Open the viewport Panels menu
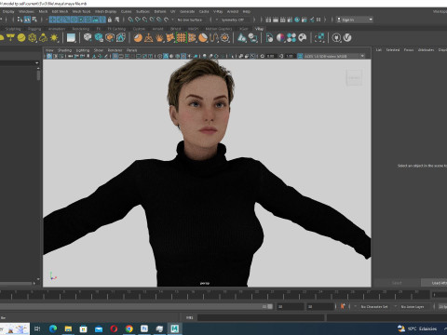Screen dimensions: 447x335 coord(131,50)
